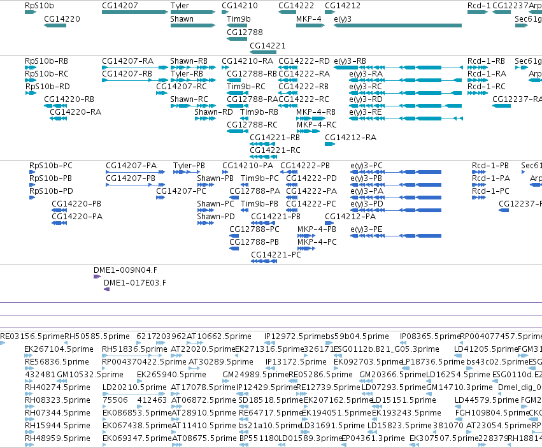Select protein Rcd-1-PA
This screenshot has height=448, width=542.
(491, 178)
